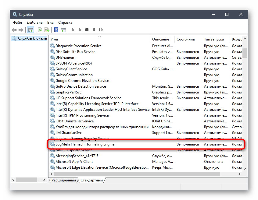Click the Back arrow toolbar icon

14,30
